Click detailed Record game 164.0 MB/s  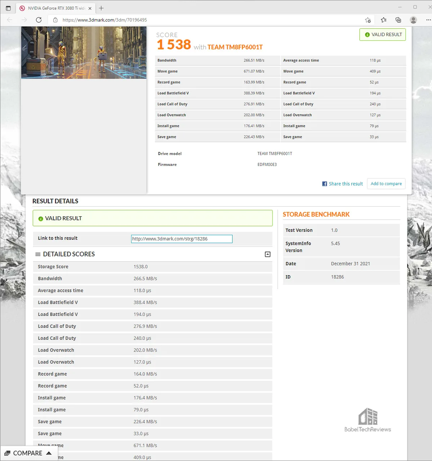[x=145, y=374]
